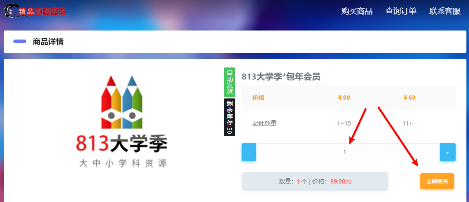Go to the 查询订单 page
The width and height of the screenshot is (469, 202).
tap(401, 11)
